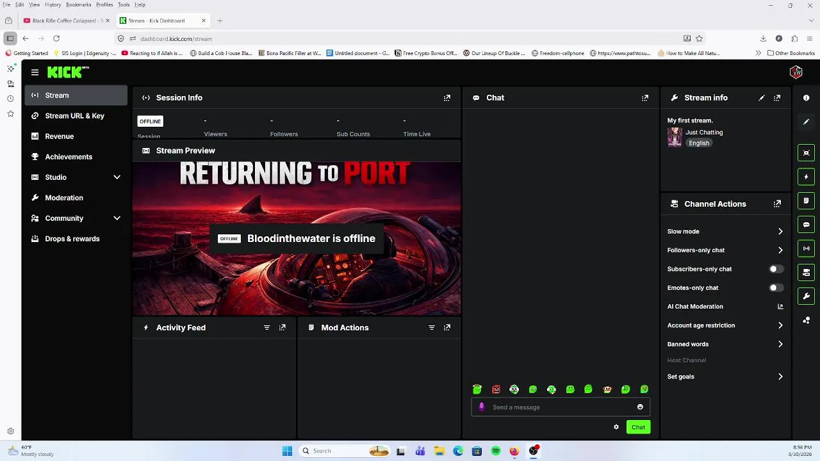Toggle the session info broadcast widget in sidebar
Screen dimensions: 820x461
pyautogui.click(x=806, y=248)
